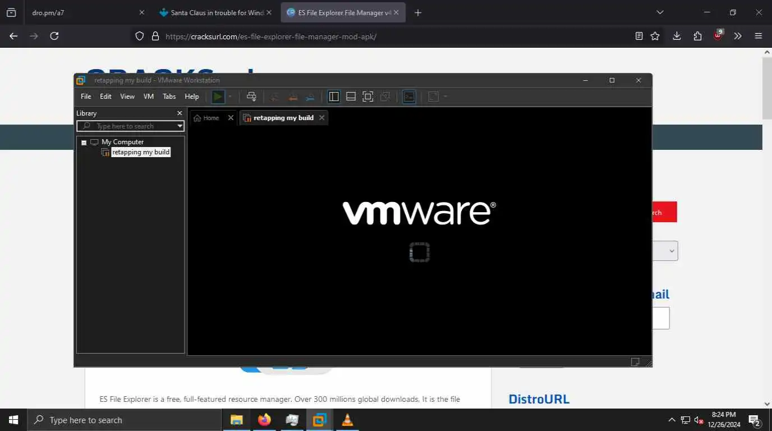Go back to previous page
The width and height of the screenshot is (772, 431).
tap(13, 36)
